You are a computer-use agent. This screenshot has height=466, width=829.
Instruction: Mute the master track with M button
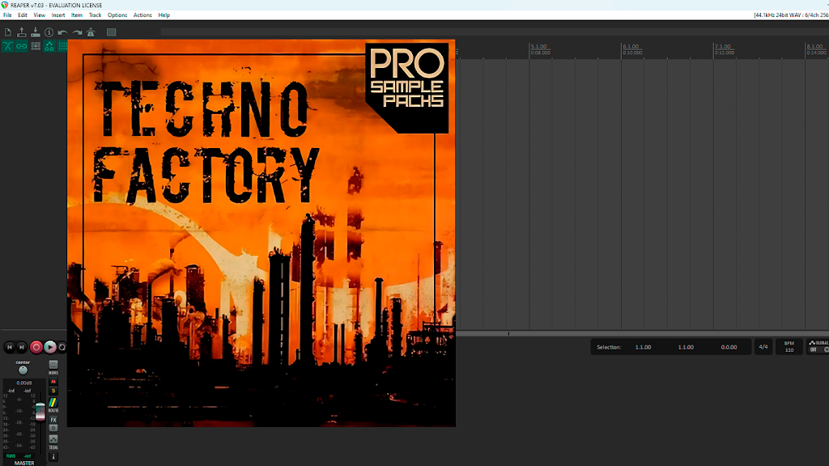(53, 382)
